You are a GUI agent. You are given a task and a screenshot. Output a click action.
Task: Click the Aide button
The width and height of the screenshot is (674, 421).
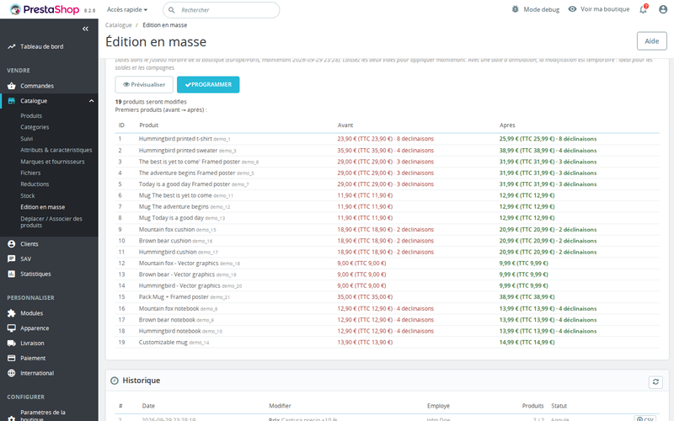(x=651, y=41)
